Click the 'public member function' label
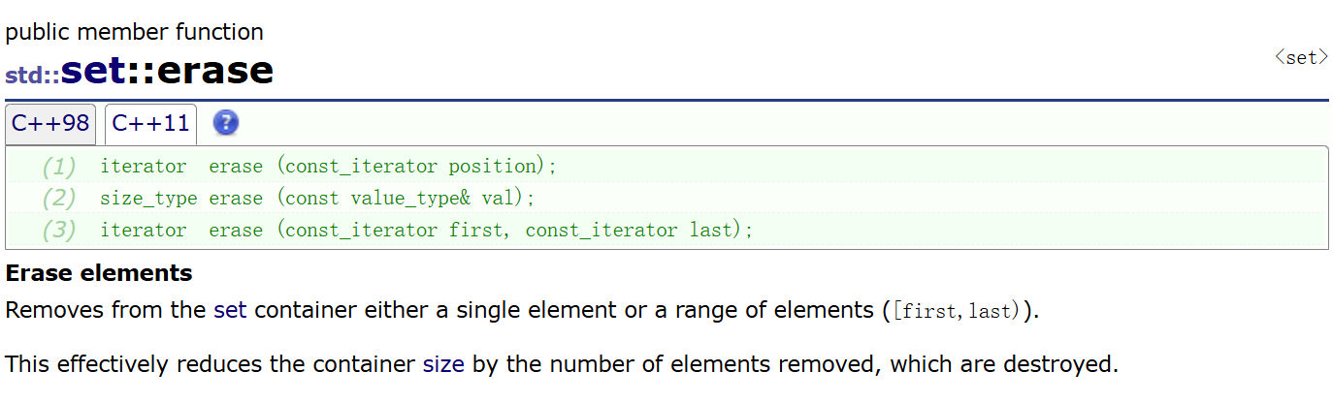Viewport: 1333px width, 403px height. (x=135, y=32)
